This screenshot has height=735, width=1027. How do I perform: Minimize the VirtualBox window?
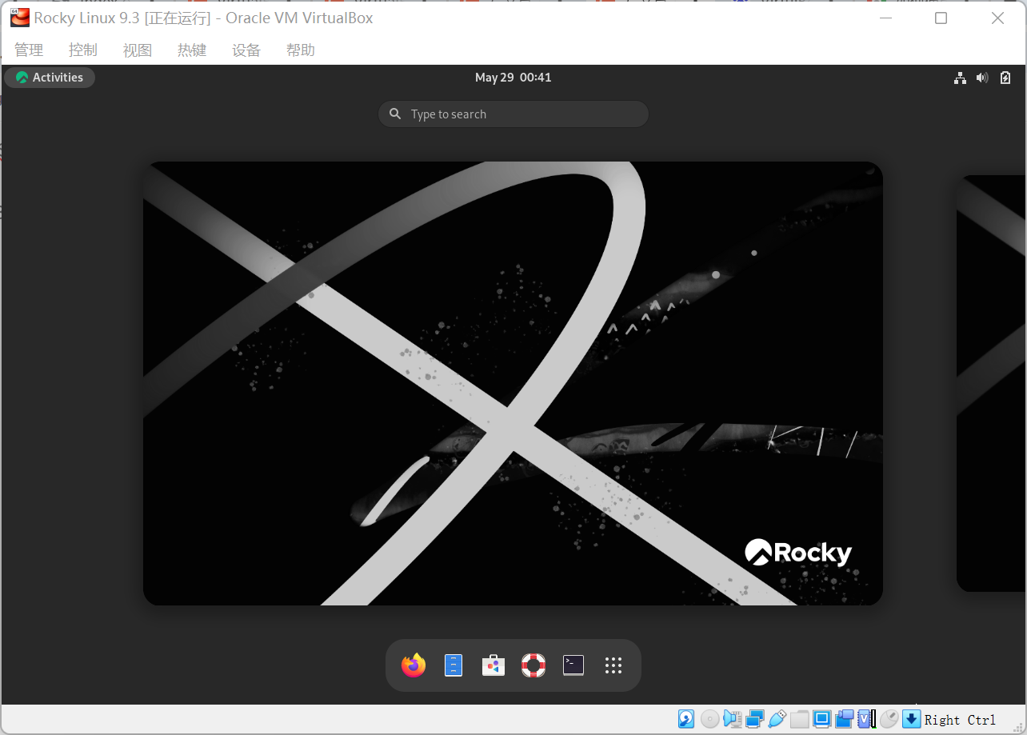(x=885, y=18)
